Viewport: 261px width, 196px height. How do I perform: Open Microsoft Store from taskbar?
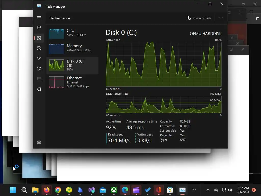170,190
